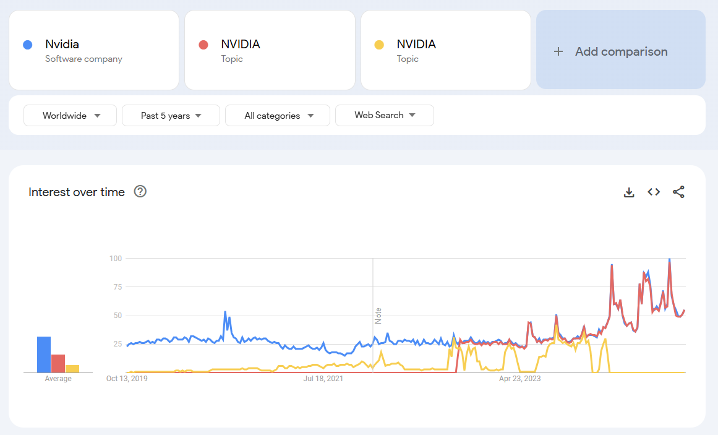Share the Interest over time chart
Viewport: 718px width, 435px height.
(678, 192)
